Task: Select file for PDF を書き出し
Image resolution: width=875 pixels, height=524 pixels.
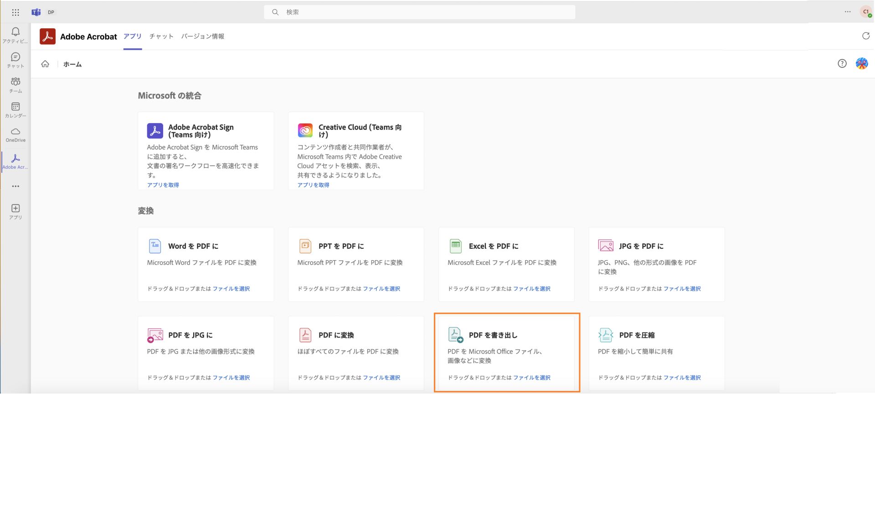Action: coord(532,378)
